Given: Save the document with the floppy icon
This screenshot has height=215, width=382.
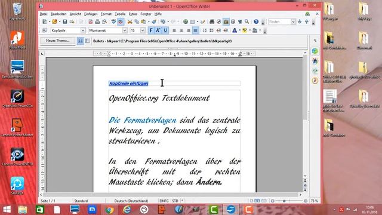Looking at the screenshot, I should click(65, 22).
